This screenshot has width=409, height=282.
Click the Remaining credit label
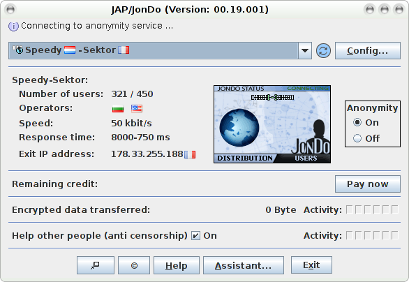point(54,184)
